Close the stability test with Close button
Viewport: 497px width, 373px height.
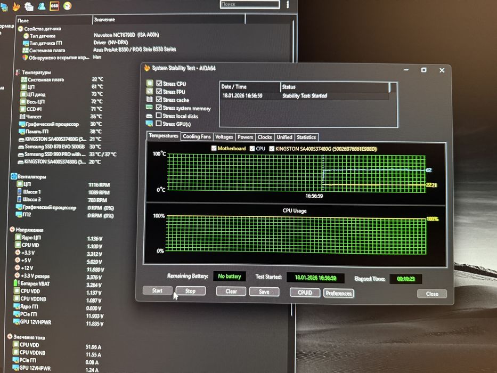(x=432, y=294)
